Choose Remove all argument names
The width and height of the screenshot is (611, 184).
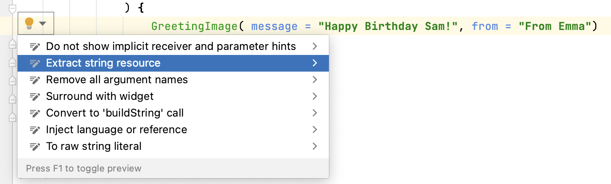[x=117, y=80]
